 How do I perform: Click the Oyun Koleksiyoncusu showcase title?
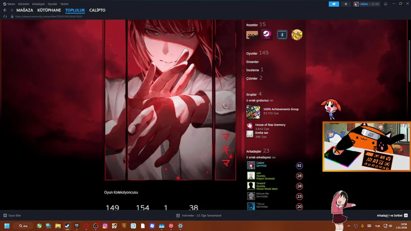[121, 192]
